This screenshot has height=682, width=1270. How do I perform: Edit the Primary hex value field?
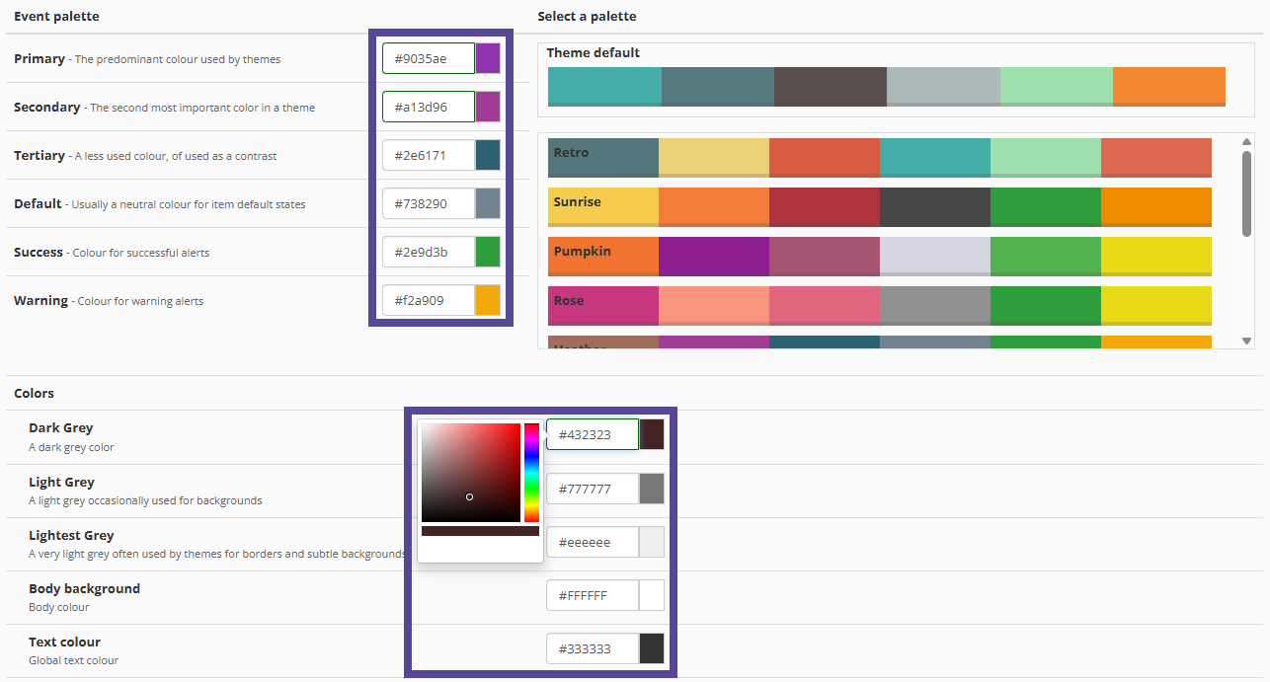[427, 57]
